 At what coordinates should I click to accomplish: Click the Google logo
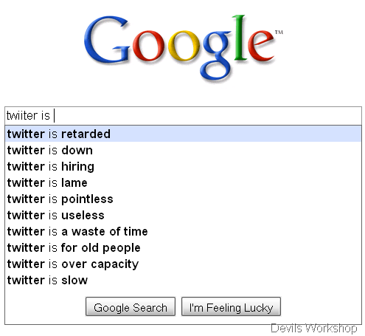(183, 48)
